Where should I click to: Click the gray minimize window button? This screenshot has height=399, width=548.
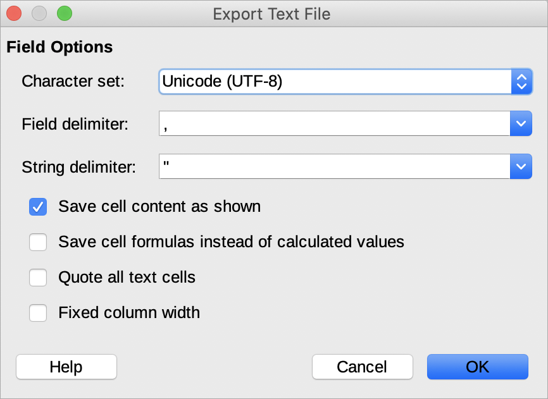[39, 14]
